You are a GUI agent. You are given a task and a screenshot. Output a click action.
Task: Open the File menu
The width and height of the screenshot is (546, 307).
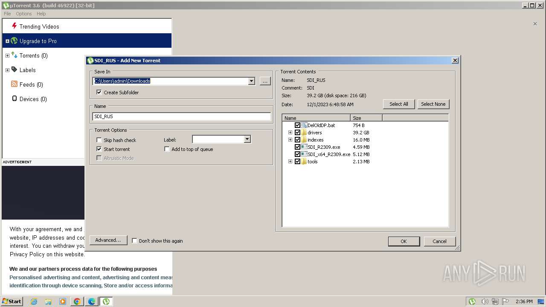[7, 14]
